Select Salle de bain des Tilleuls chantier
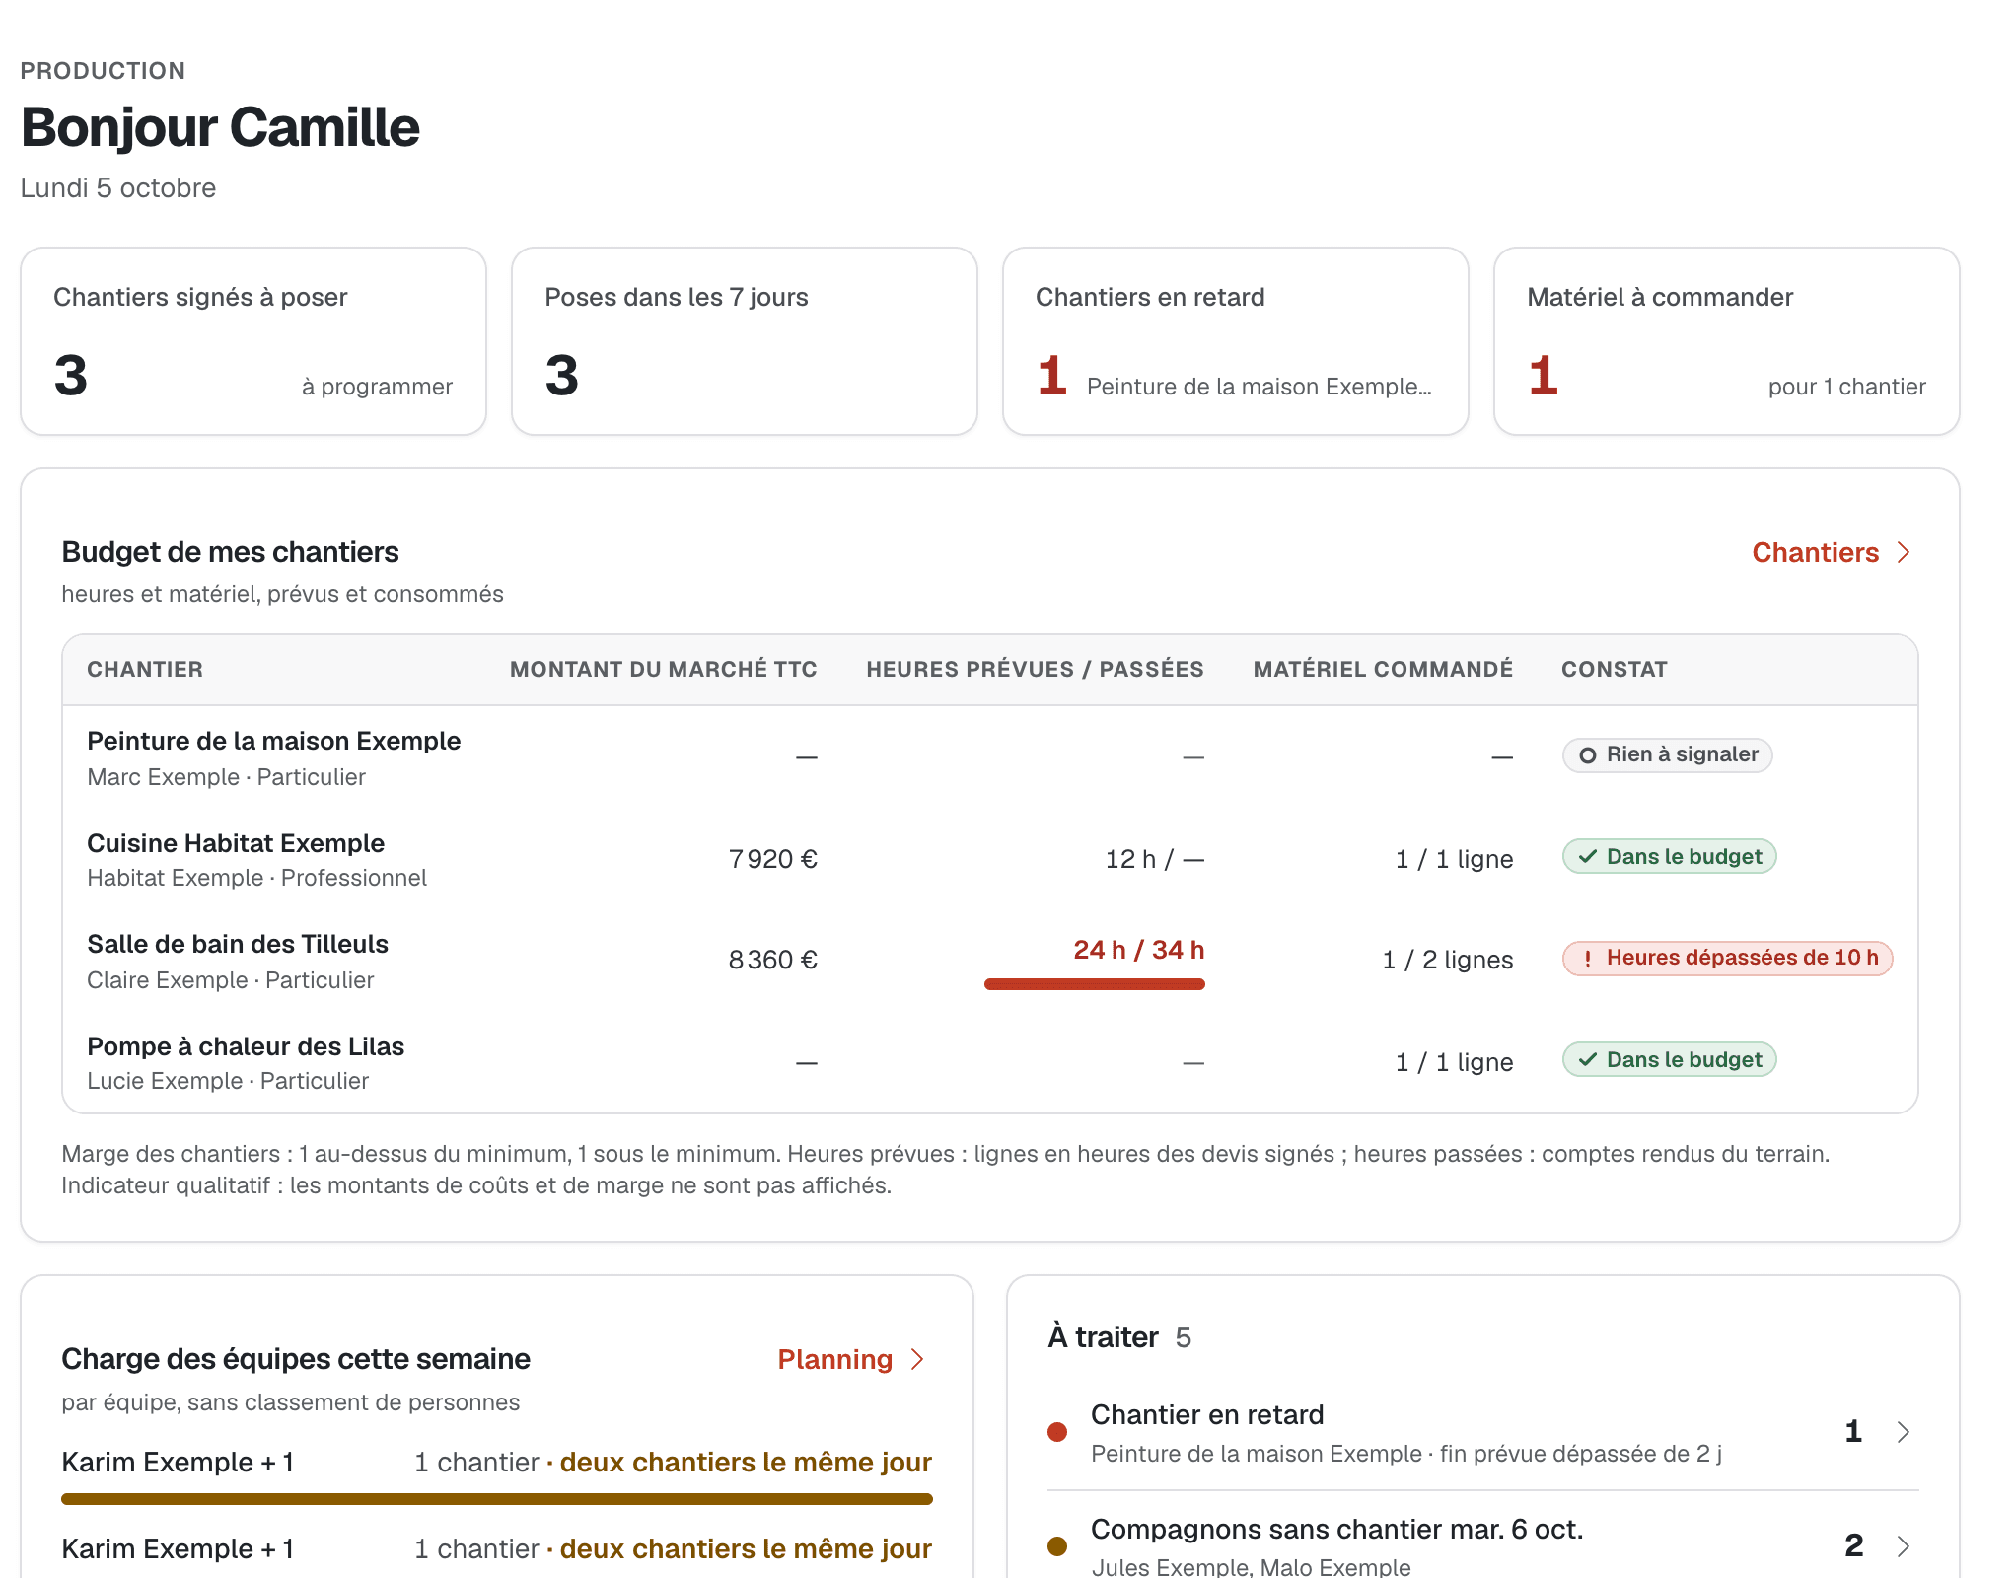The height and width of the screenshot is (1578, 2016). [x=238, y=945]
